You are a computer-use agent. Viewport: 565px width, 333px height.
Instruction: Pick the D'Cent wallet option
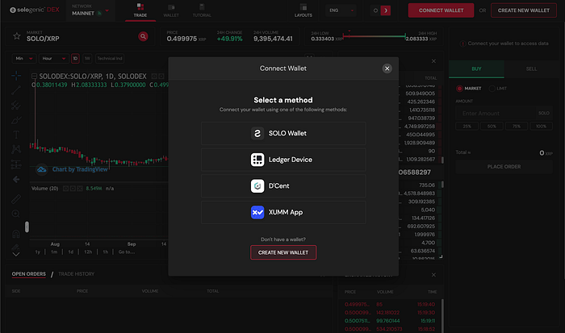pyautogui.click(x=283, y=185)
